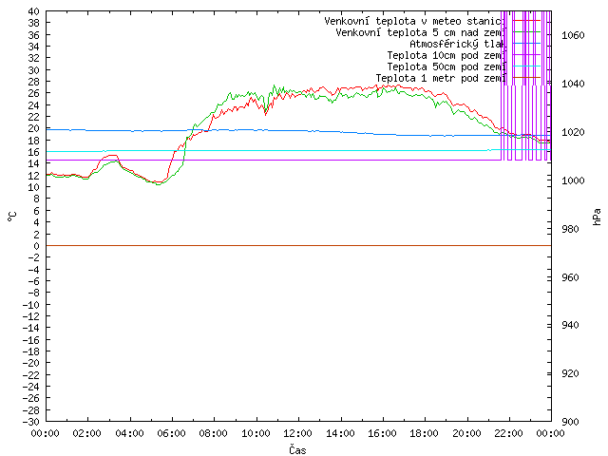This screenshot has height=456, width=608.
Task: Click the 960 label on pressure axis
Action: click(x=570, y=277)
